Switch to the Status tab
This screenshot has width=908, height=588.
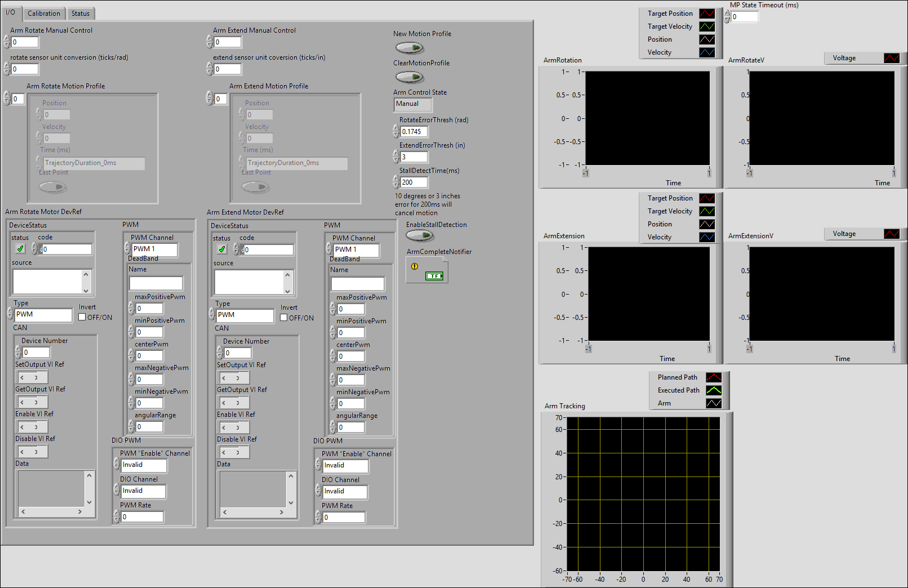(81, 13)
